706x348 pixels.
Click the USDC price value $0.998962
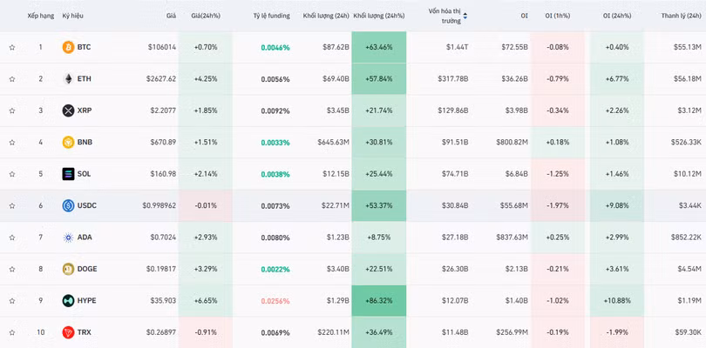click(x=160, y=205)
